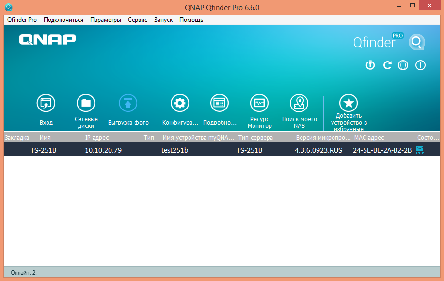Refresh the device list
This screenshot has height=281, width=444.
387,65
